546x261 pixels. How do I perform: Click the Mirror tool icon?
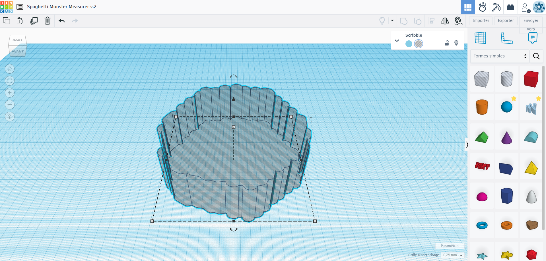click(x=445, y=21)
